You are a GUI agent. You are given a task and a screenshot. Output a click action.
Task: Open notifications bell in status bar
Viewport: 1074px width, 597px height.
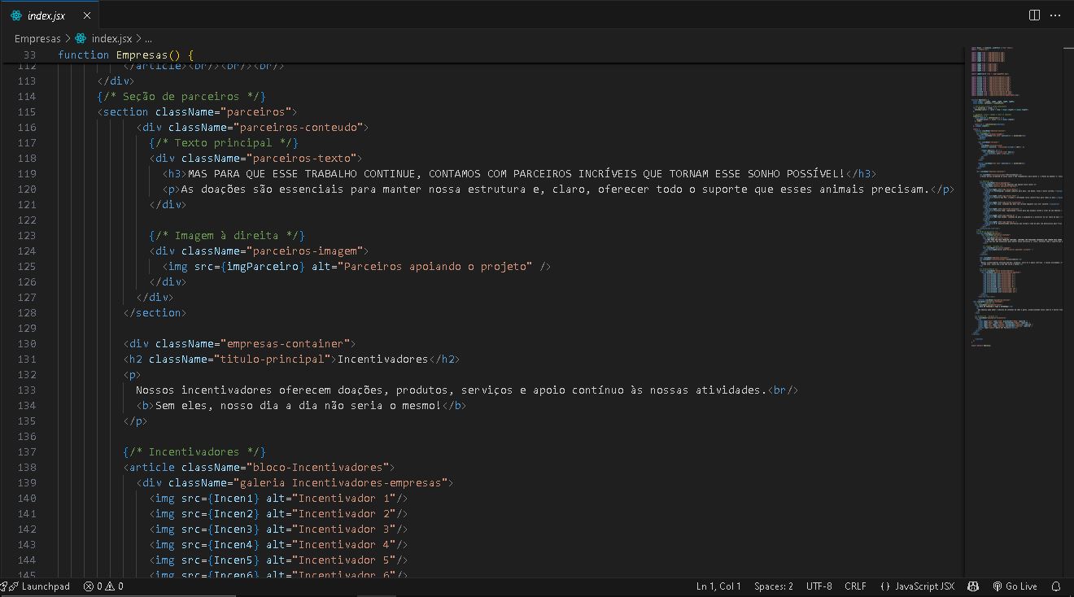pos(1056,586)
